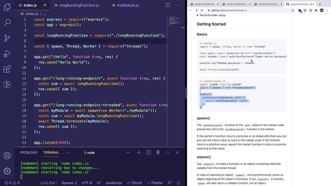Open the notifications bell in the status bar
Image resolution: width=331 pixels, height=186 pixels.
point(178,183)
